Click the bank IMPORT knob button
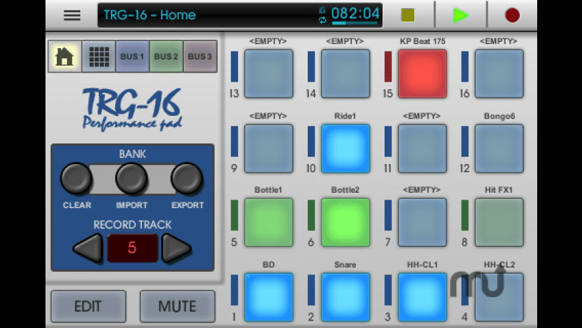 click(131, 178)
